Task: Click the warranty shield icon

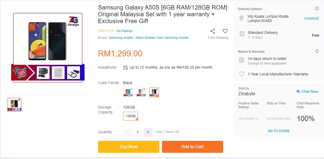Action: 241,74
